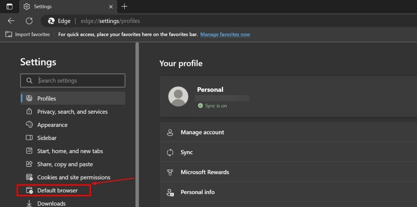
Task: Open the tab actions menu icon
Action: coord(10,7)
